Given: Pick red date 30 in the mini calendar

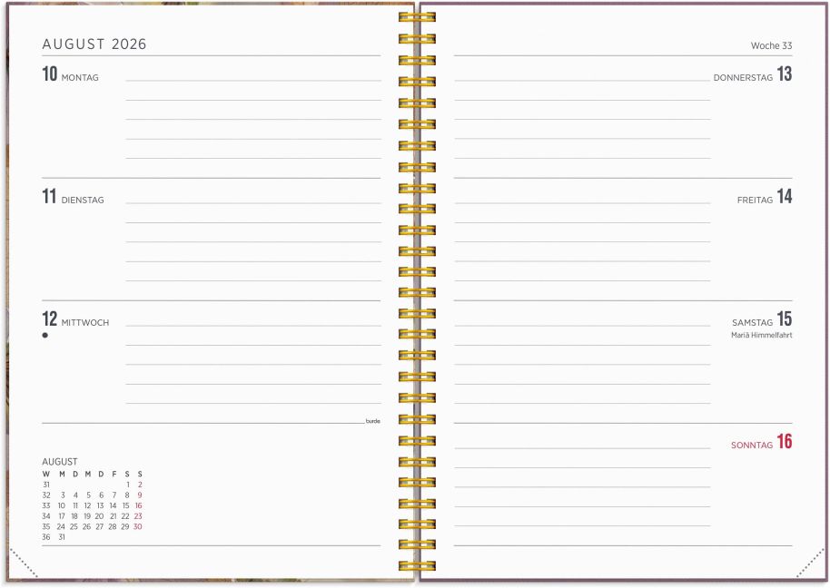Looking at the screenshot, I should click(138, 527).
